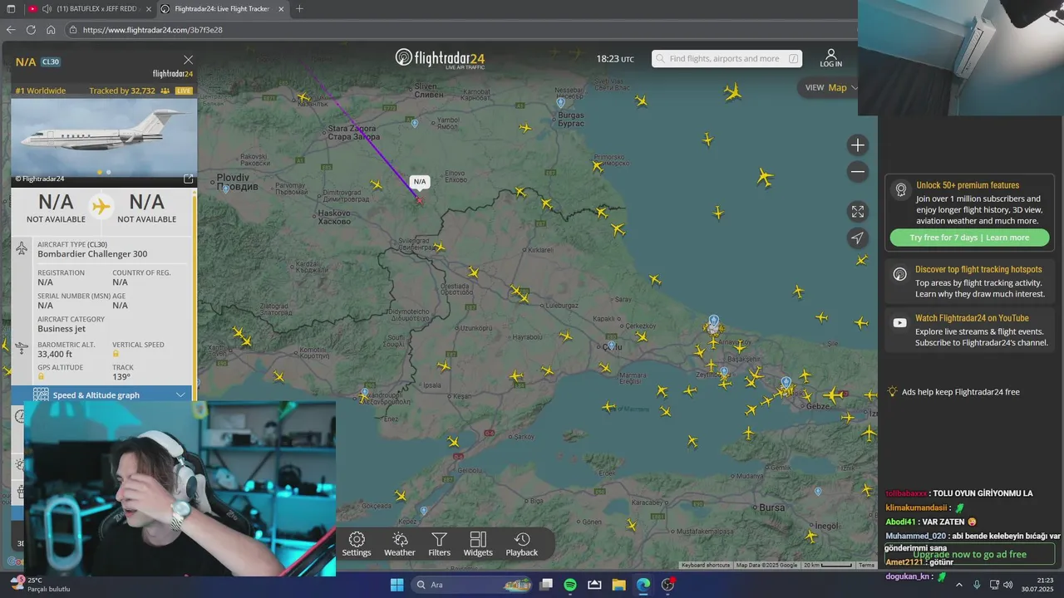Click the Burgas airport pin
1064x598 pixels.
[x=560, y=103]
